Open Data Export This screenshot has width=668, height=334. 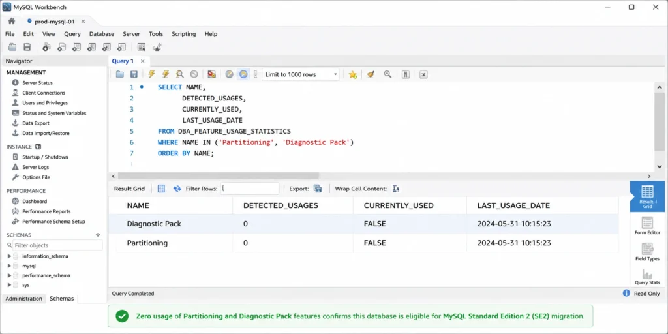[x=36, y=123]
